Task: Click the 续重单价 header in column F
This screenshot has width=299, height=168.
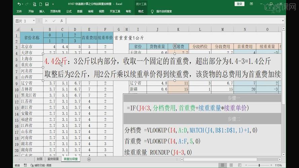Action: coord(105,38)
